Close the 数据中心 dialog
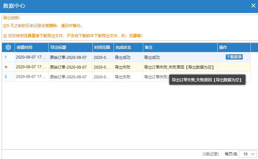Screen dimensions: 258x159 [x=253, y=6]
